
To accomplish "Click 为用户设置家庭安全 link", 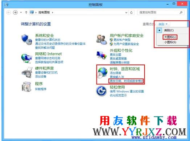I will pos(126,44).
